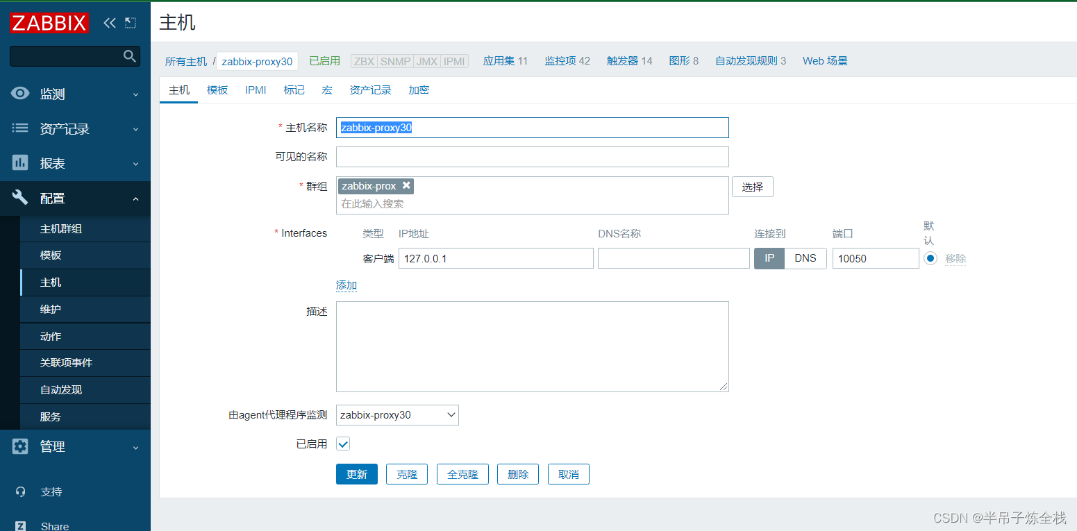
Task: Click the 取消 button
Action: pyautogui.click(x=569, y=474)
